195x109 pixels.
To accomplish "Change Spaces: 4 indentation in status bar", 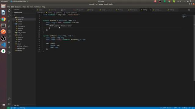I will pos(170,108).
